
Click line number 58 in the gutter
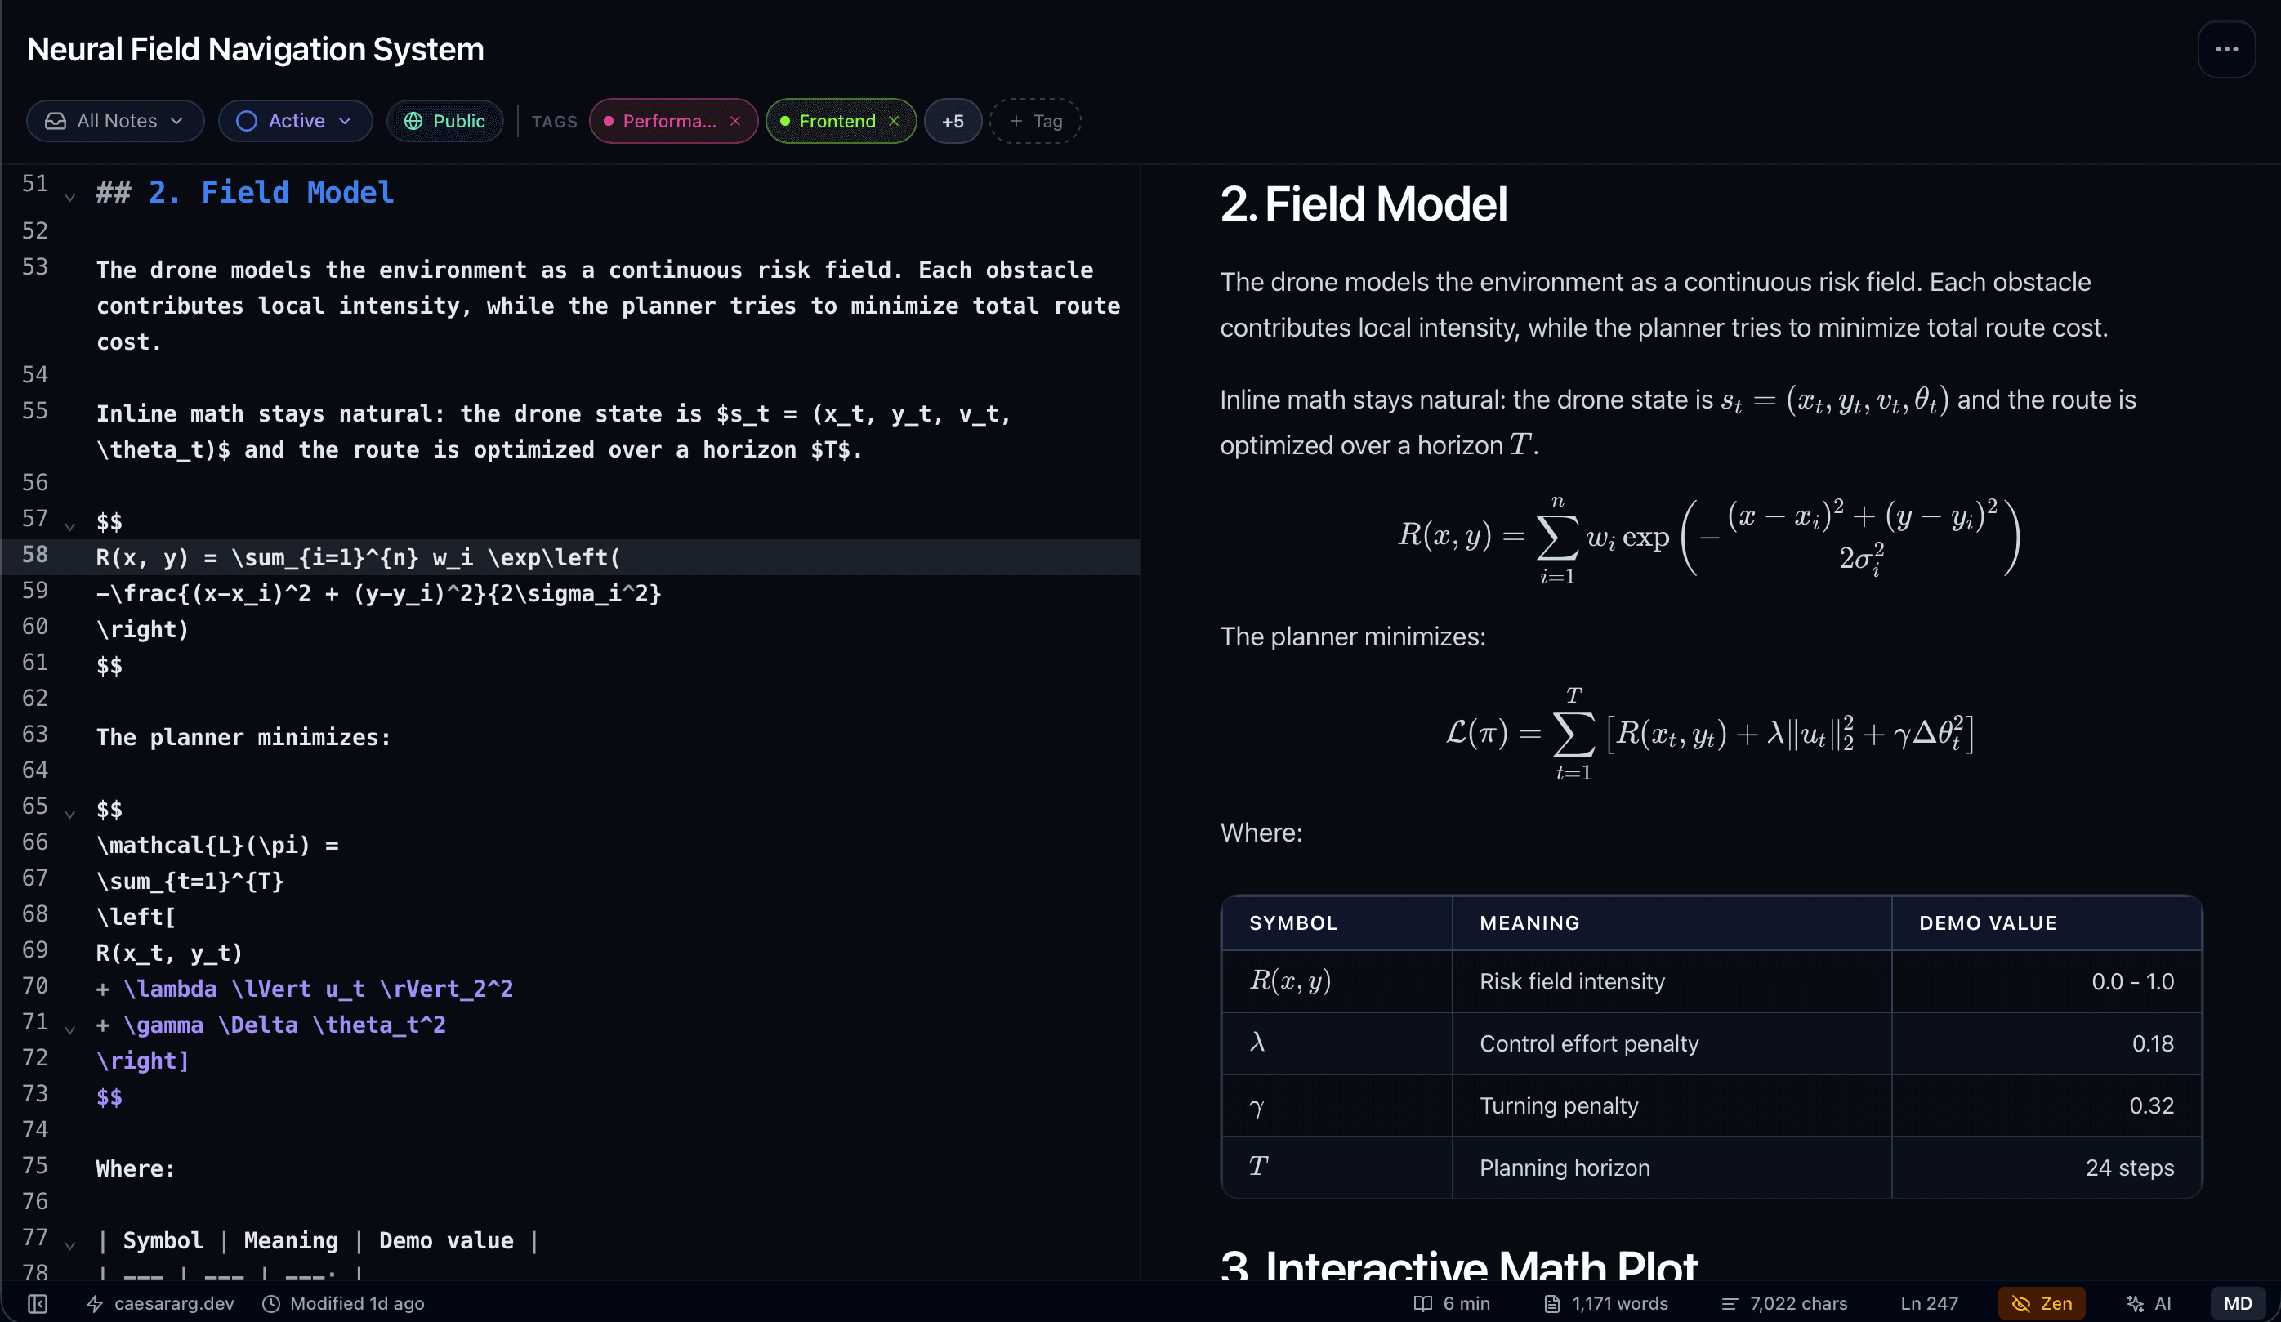click(34, 554)
